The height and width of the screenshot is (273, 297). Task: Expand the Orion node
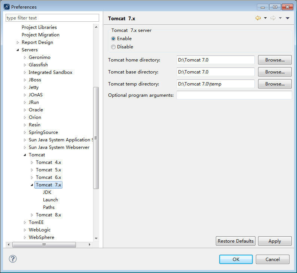[25, 117]
